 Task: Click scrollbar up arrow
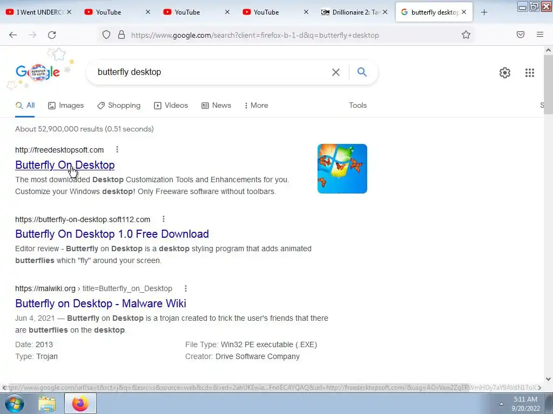click(x=548, y=50)
